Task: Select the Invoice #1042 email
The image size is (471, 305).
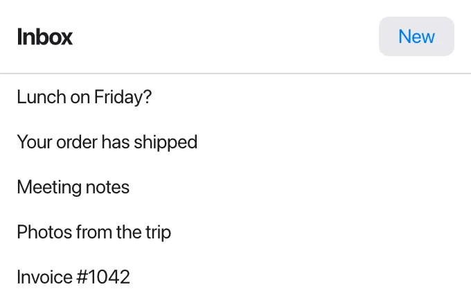Action: [235, 277]
